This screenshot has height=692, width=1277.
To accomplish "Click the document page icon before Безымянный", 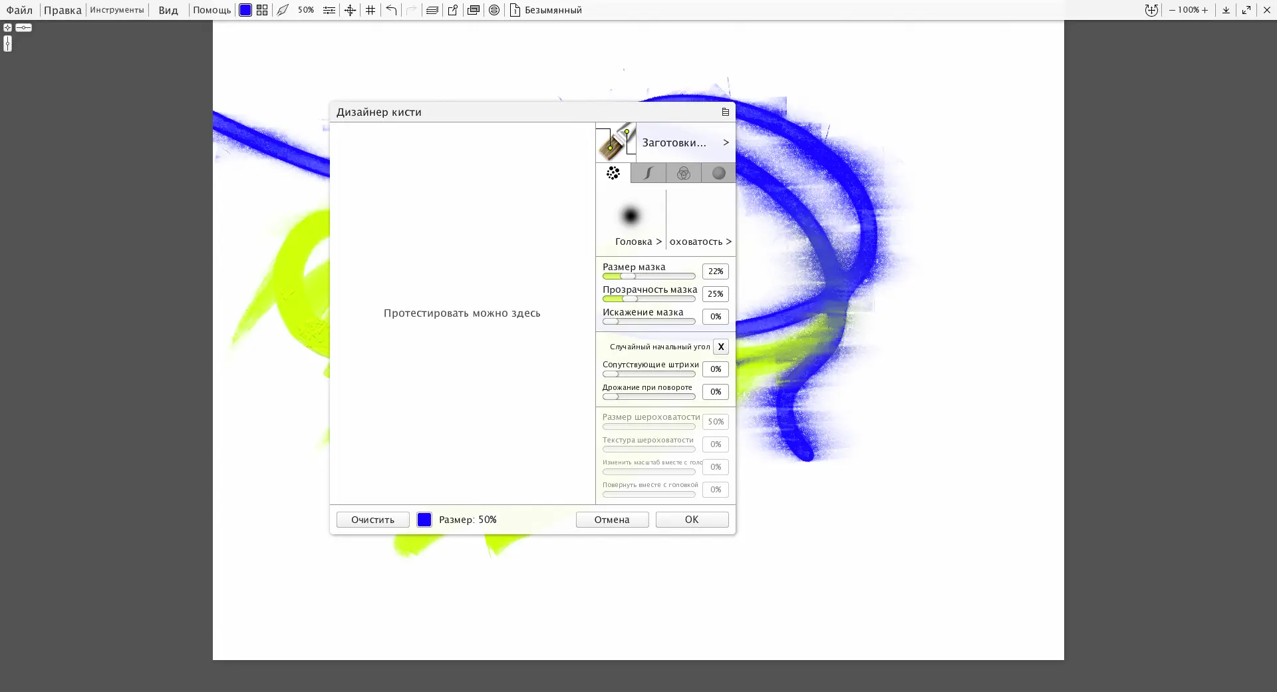I will 515,10.
